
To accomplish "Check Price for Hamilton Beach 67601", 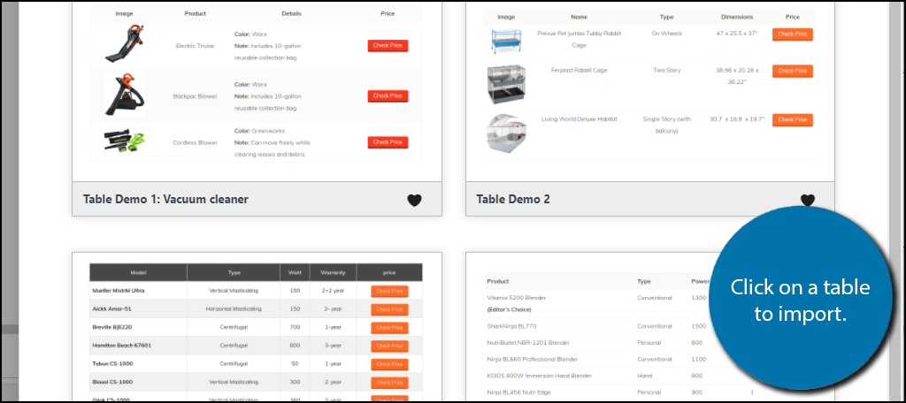I will pos(389,346).
